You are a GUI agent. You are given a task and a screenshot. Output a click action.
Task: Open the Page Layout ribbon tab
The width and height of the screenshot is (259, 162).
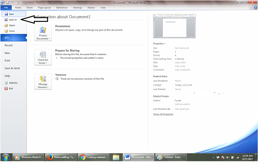[44, 8]
